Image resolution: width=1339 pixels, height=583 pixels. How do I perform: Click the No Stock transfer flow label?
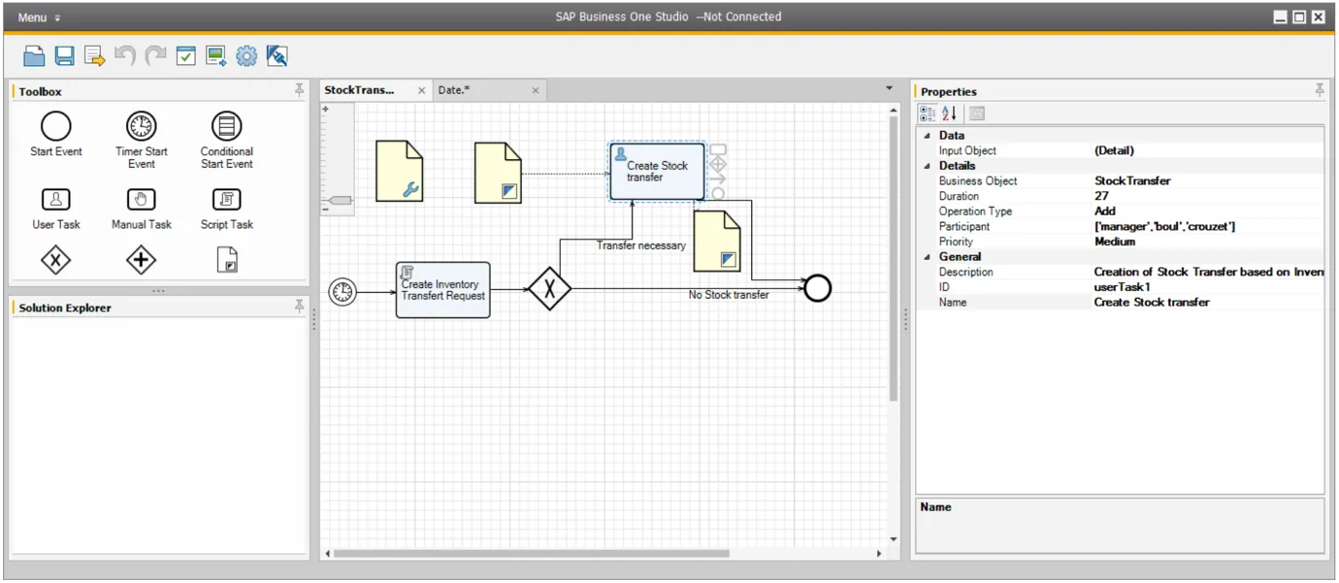click(729, 295)
